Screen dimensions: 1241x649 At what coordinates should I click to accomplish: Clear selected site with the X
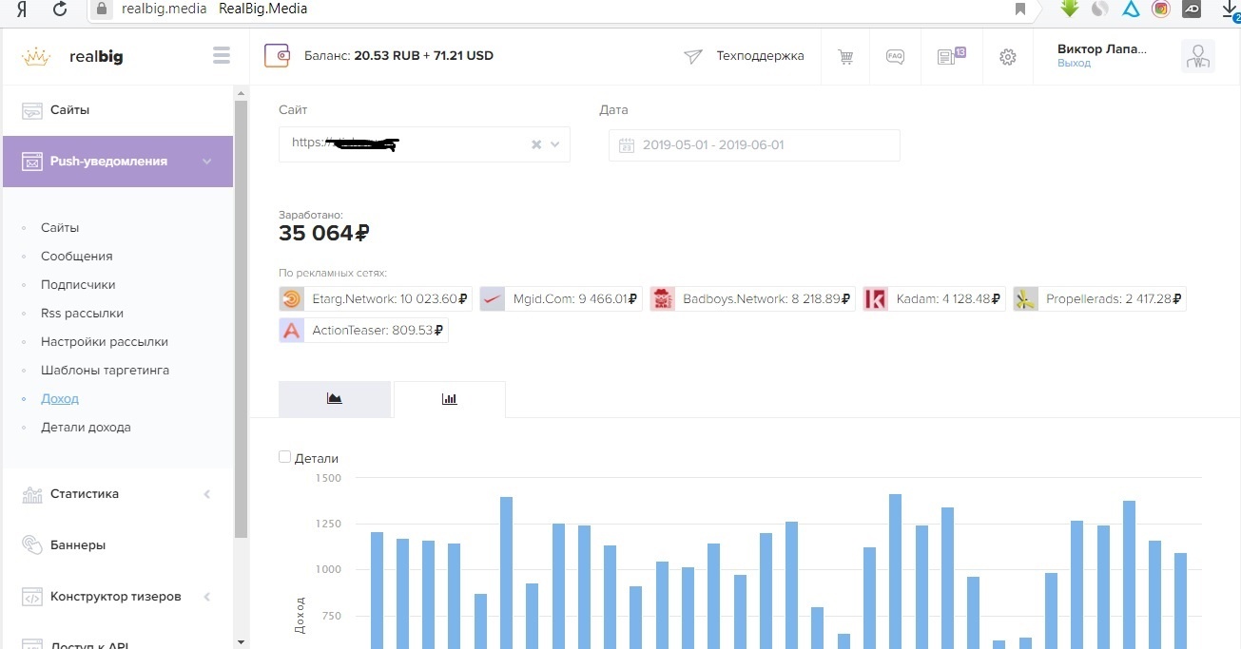[536, 144]
